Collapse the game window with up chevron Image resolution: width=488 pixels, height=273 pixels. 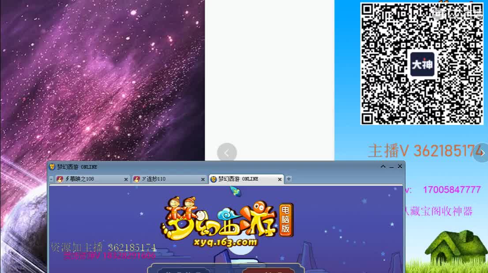tap(383, 166)
